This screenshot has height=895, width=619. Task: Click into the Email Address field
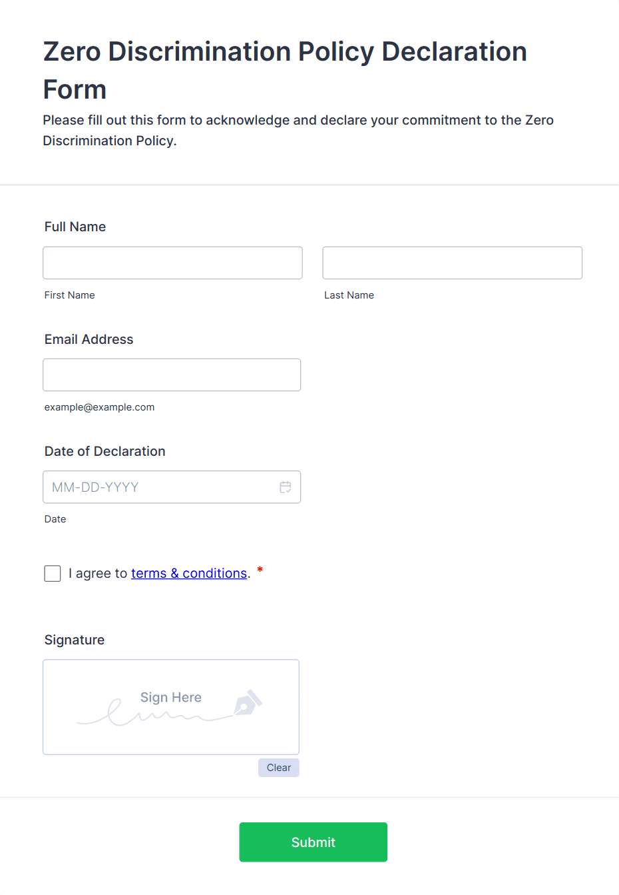[172, 375]
